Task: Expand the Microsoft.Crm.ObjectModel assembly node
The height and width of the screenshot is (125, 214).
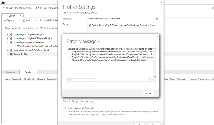Action: pos(8,50)
